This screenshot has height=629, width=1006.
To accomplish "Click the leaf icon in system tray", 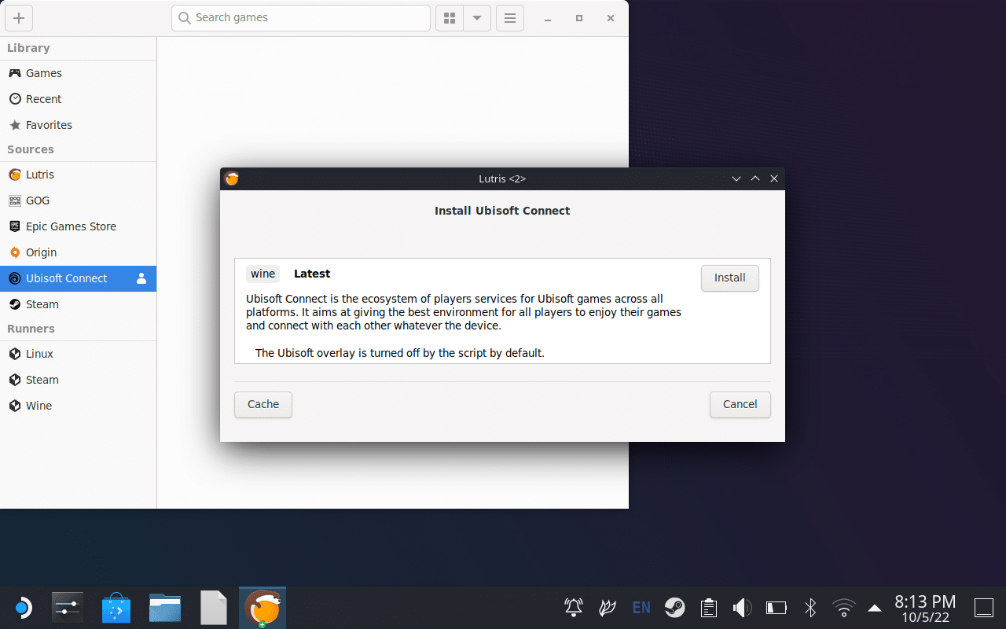I will pos(608,608).
